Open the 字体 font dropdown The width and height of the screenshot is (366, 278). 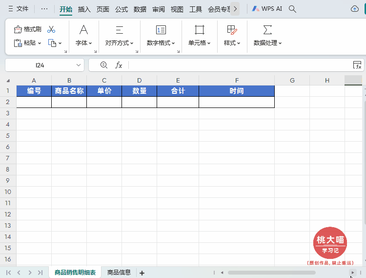[83, 36]
